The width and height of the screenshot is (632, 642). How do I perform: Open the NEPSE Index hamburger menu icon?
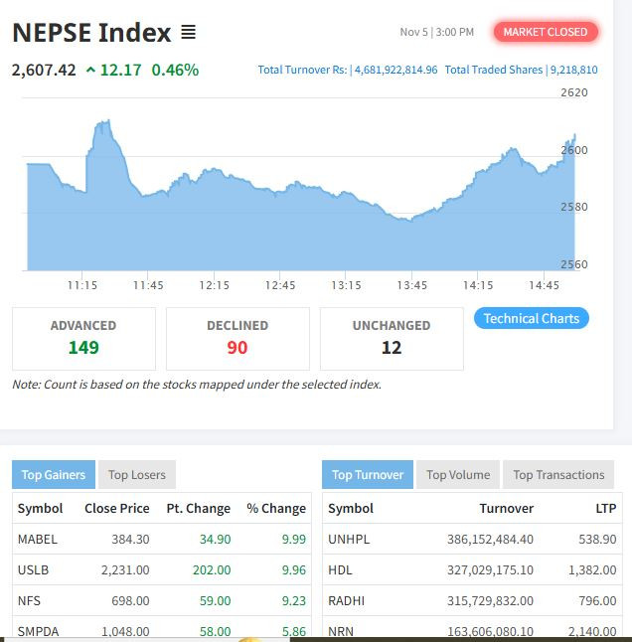click(x=188, y=33)
